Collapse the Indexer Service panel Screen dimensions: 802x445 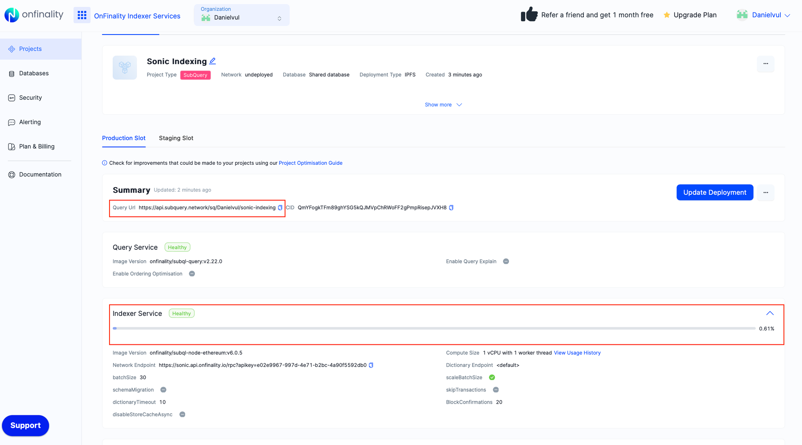tap(770, 312)
